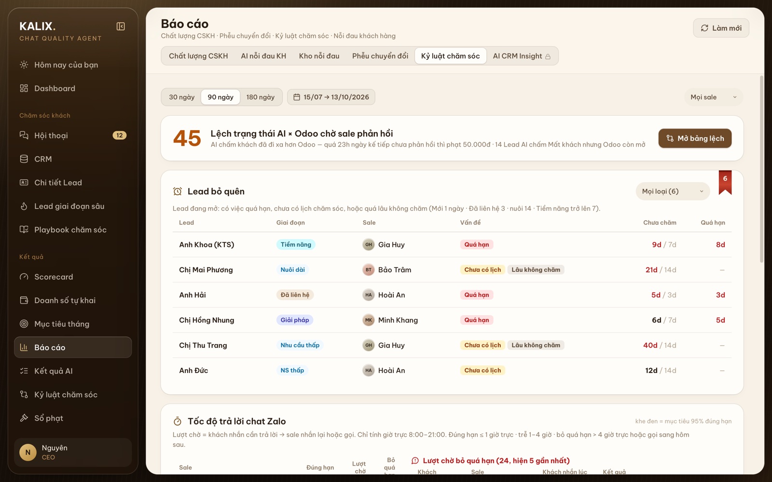Screen dimensions: 772x482
Task: Select the 180 ngày range
Action: tap(261, 97)
